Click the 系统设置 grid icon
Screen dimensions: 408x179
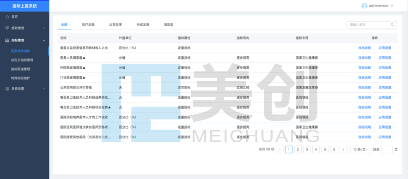click(x=7, y=89)
